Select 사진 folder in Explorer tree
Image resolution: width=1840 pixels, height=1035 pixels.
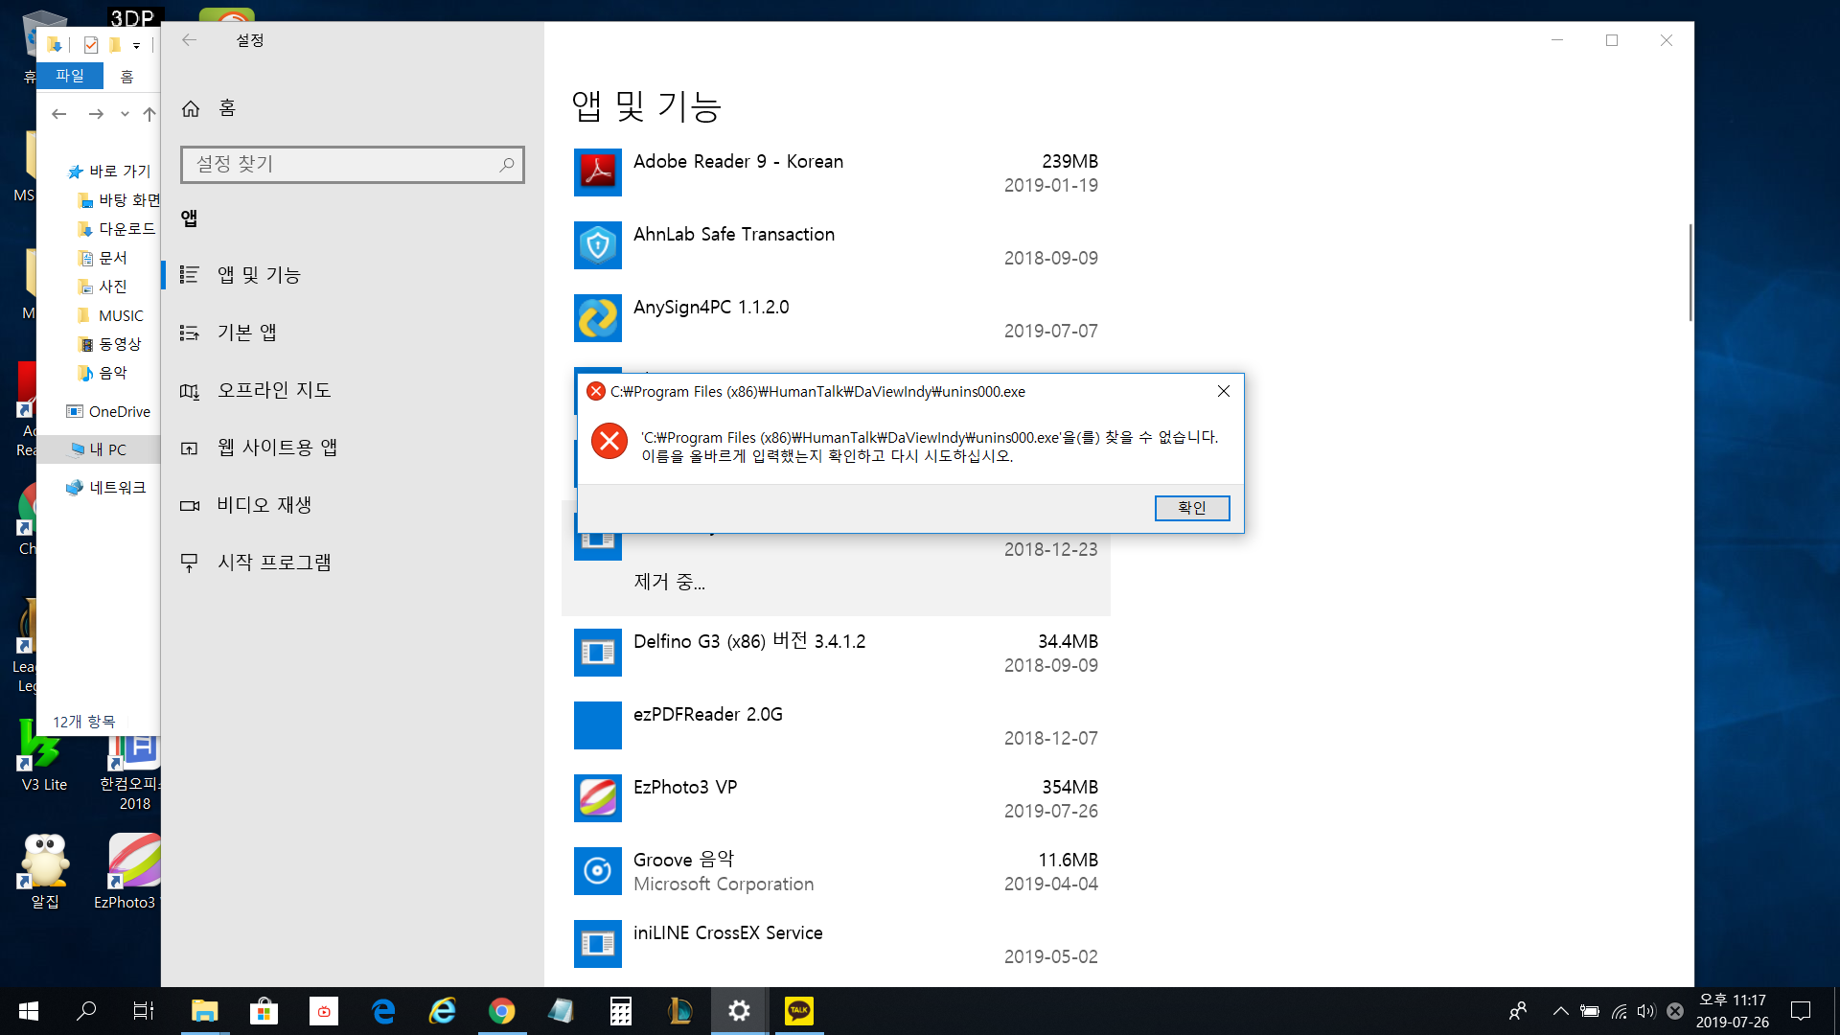point(103,287)
